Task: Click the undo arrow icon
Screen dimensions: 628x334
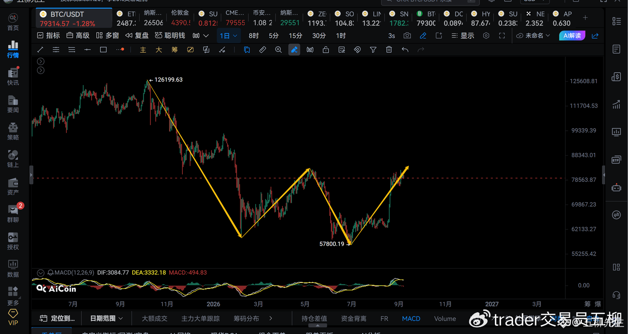Action: point(405,50)
